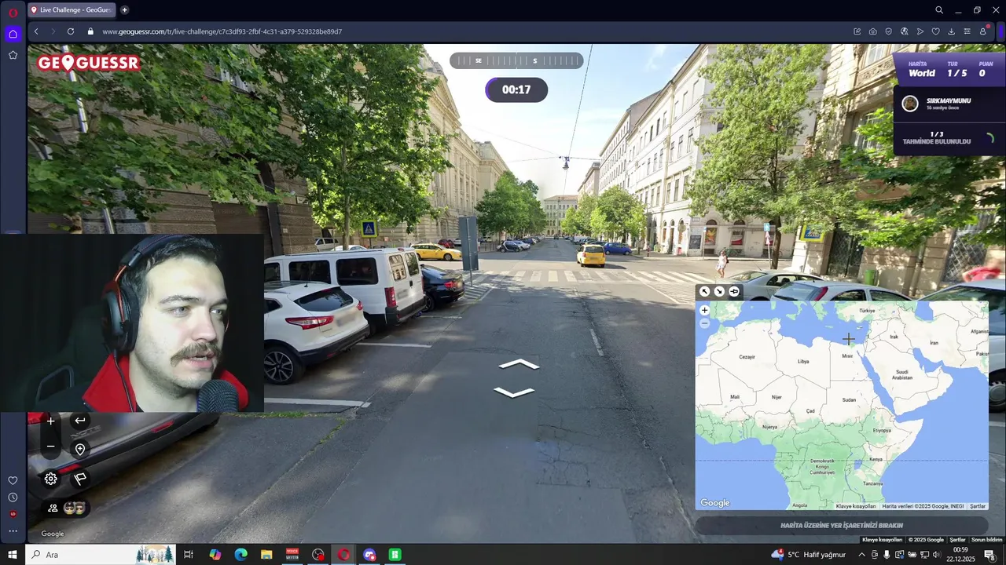
Task: Open GeoGuessr settings gear
Action: 51,479
